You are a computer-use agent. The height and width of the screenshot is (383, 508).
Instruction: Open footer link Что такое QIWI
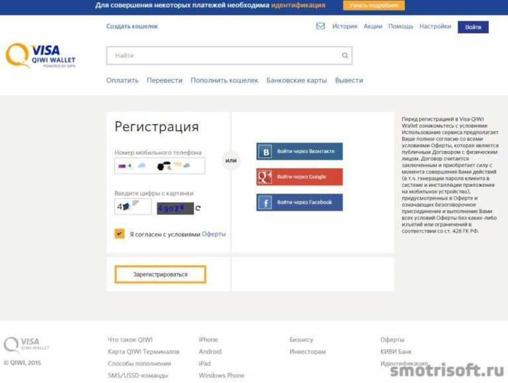pyautogui.click(x=130, y=339)
